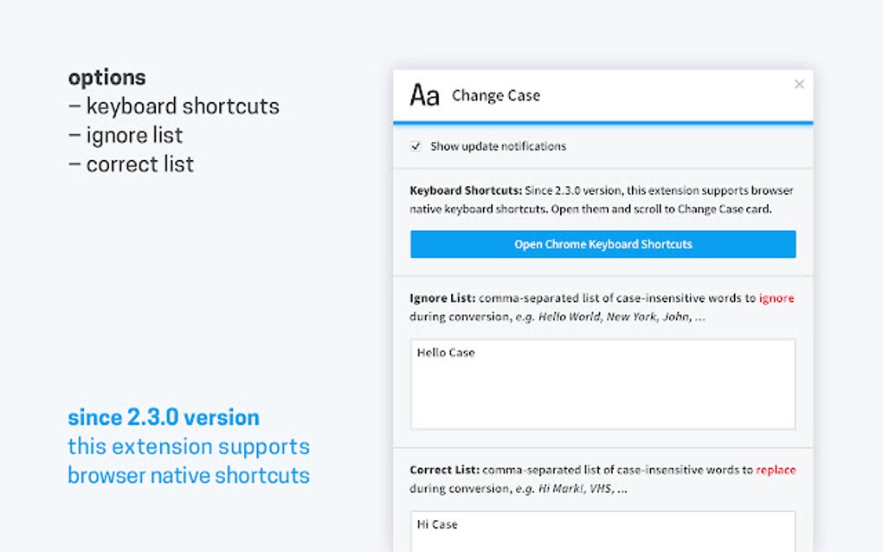Click the bold "Correct List:" label
This screenshot has width=883, height=552.
(x=444, y=470)
